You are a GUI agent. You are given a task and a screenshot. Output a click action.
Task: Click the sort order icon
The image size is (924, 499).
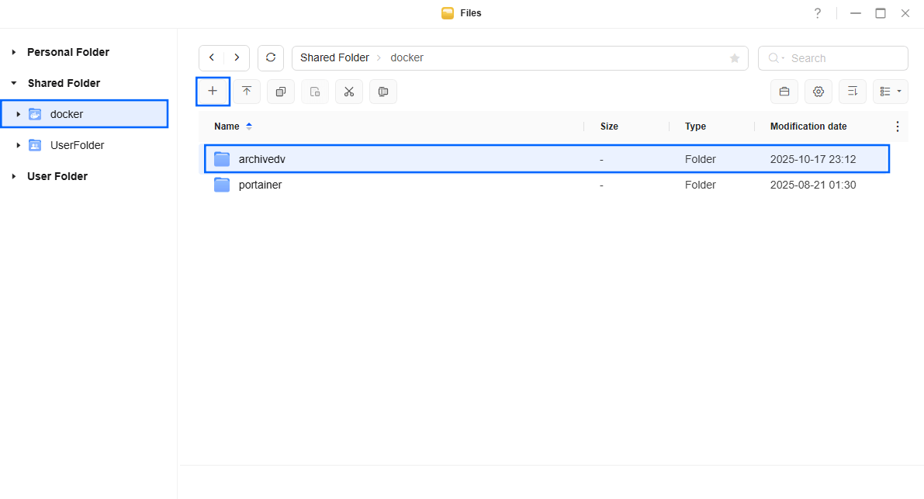852,92
